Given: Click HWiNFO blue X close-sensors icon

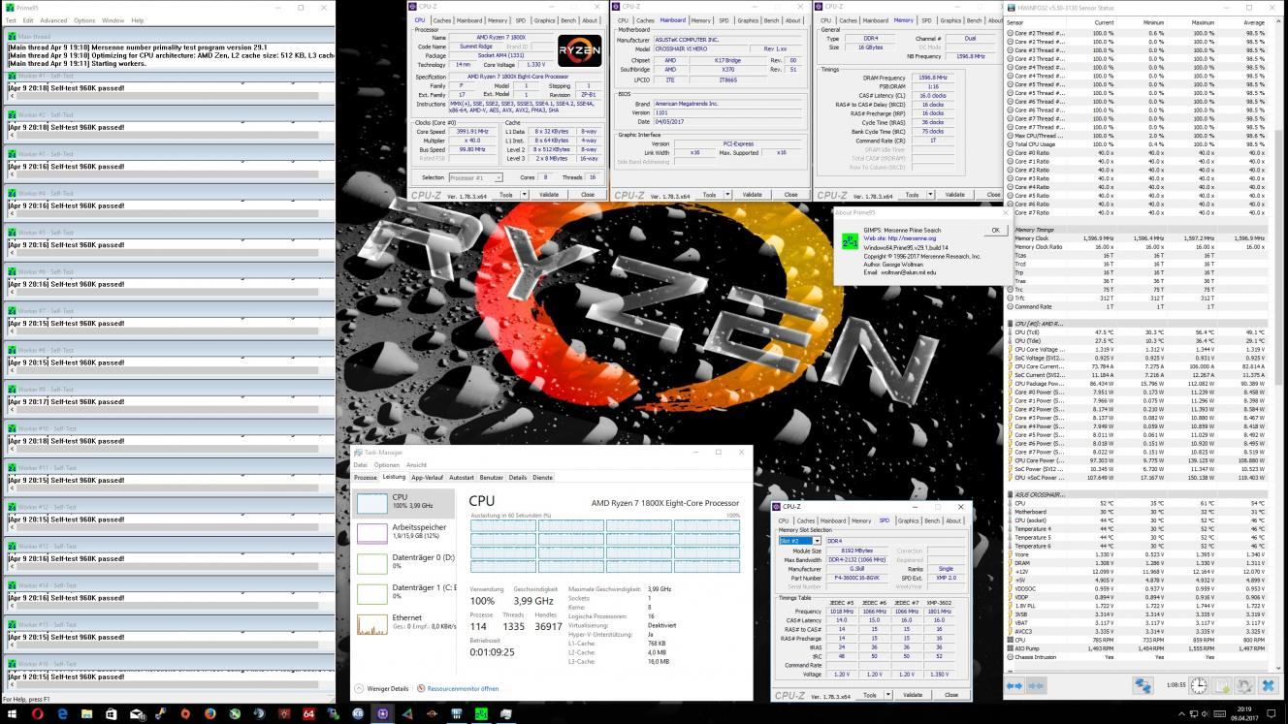Looking at the screenshot, I should point(1268,685).
